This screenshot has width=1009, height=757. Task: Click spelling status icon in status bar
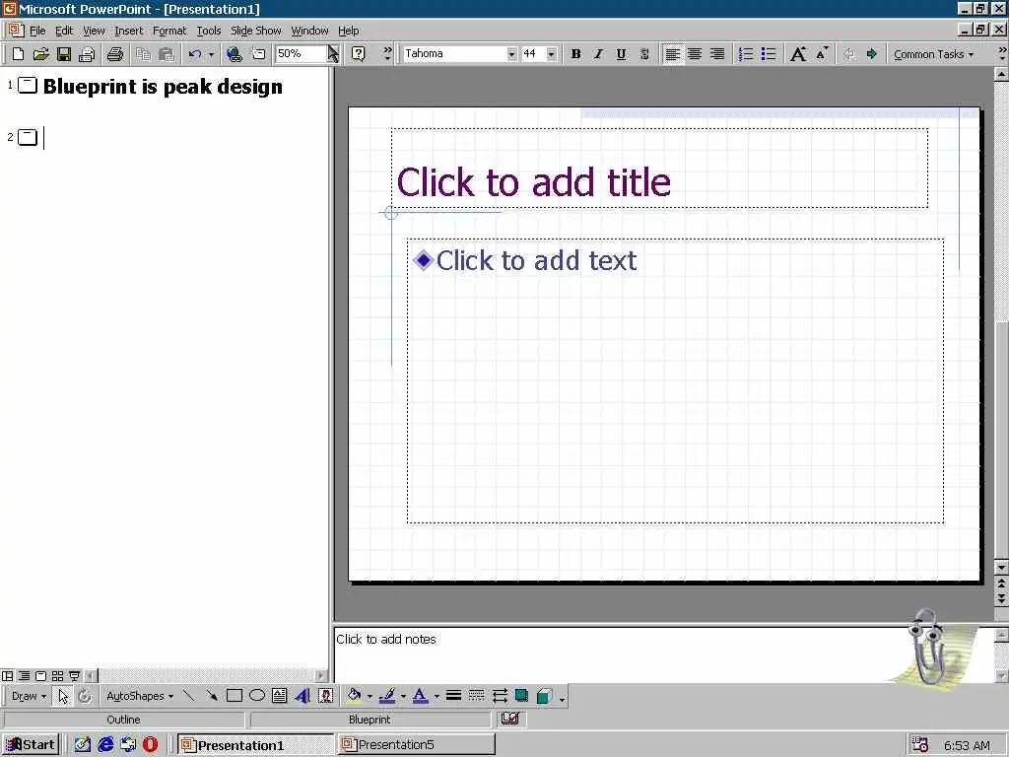pos(510,719)
